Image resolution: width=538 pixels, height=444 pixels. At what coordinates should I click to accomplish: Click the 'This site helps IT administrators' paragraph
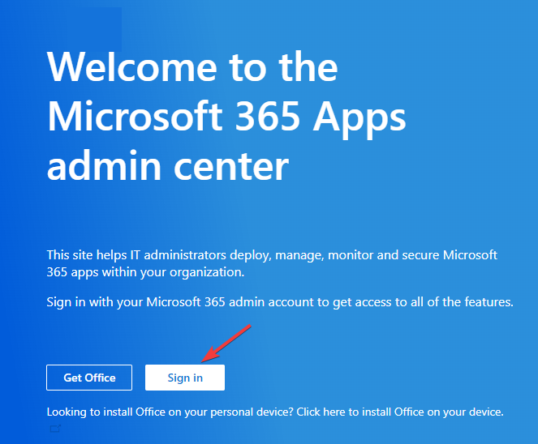click(272, 263)
